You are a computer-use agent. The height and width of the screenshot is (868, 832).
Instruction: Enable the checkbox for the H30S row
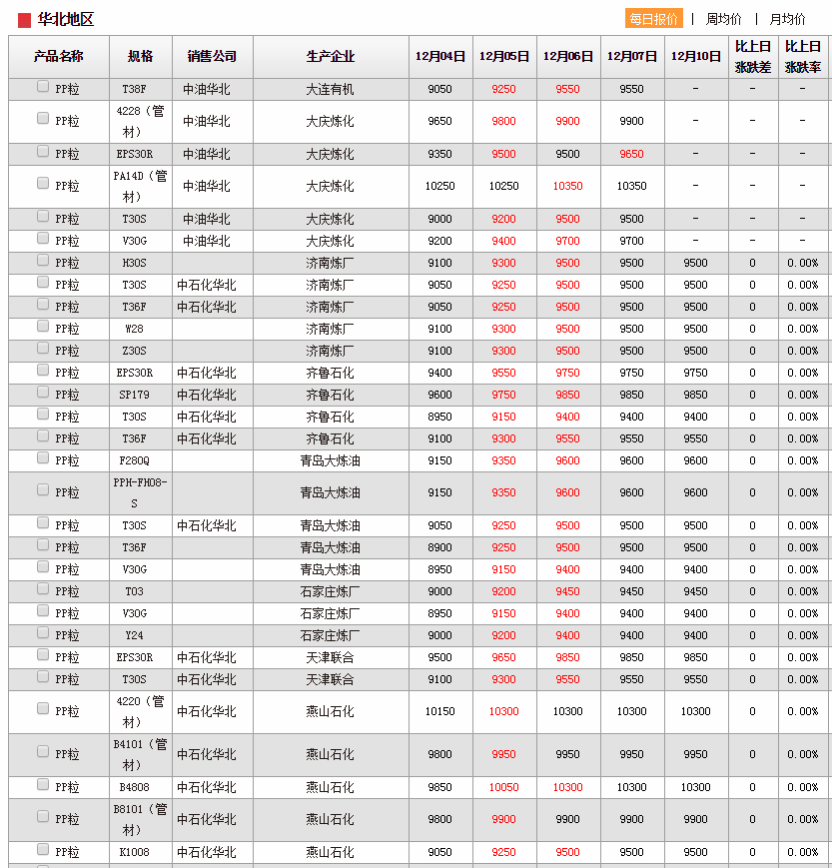[x=43, y=261]
